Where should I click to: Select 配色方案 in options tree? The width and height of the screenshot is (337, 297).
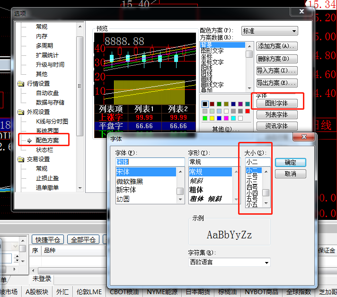click(47, 140)
